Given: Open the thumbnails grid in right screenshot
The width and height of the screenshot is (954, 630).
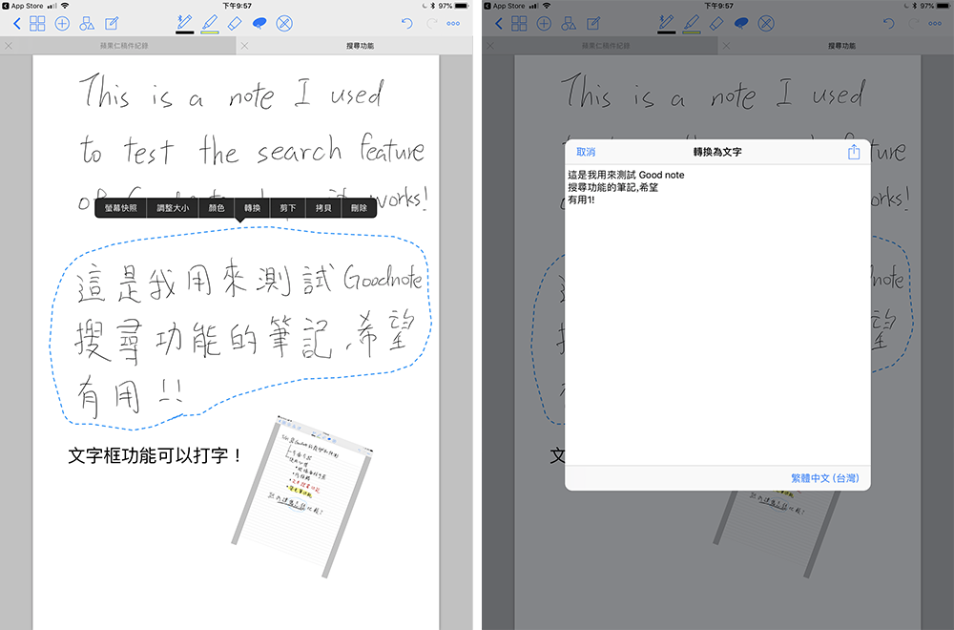Looking at the screenshot, I should pyautogui.click(x=520, y=24).
